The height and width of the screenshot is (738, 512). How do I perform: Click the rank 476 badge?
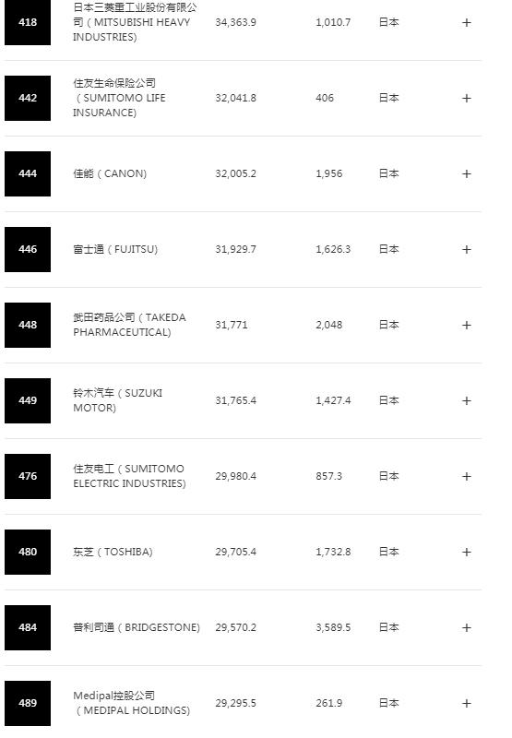click(x=28, y=476)
